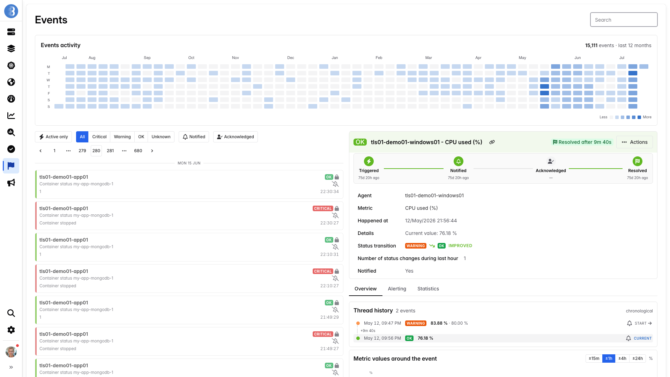The image size is (670, 377).
Task: Filter events by Unknown status
Action: (x=161, y=137)
